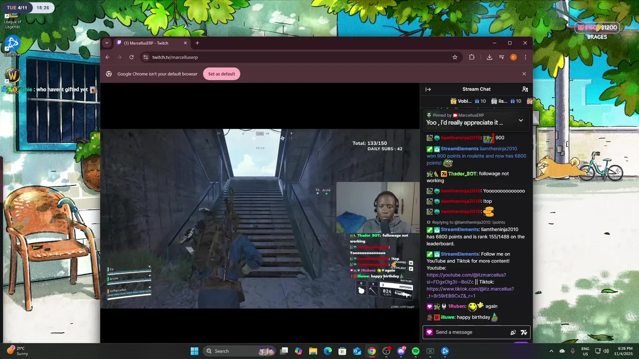The image size is (639, 359).
Task: Bookmark this page with the star icon
Action: (455, 57)
